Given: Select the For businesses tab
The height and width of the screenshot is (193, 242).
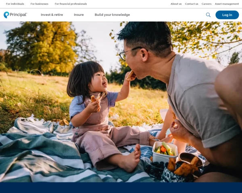Looking at the screenshot, I should coord(40,4).
